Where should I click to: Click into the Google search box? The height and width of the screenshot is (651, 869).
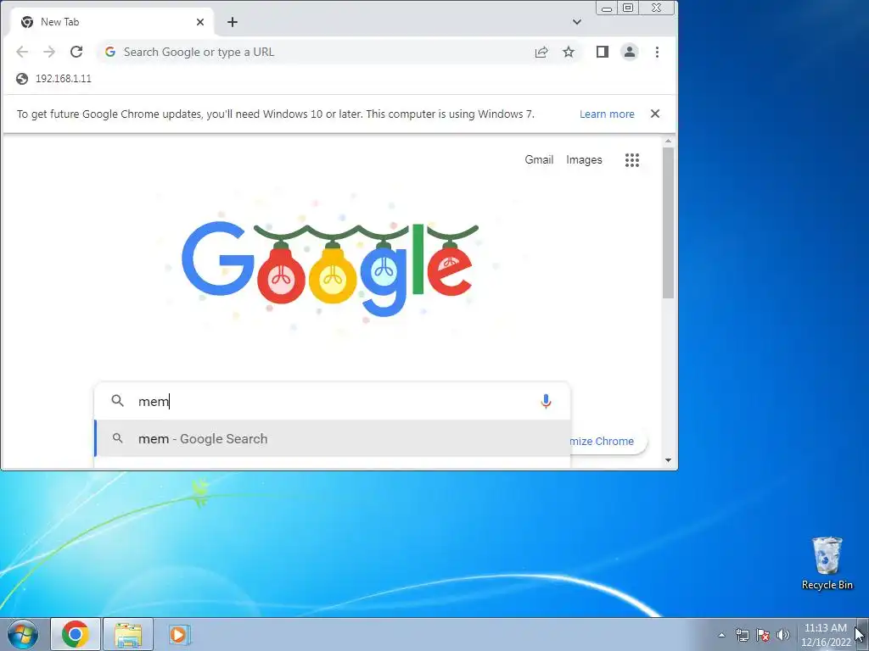click(333, 401)
